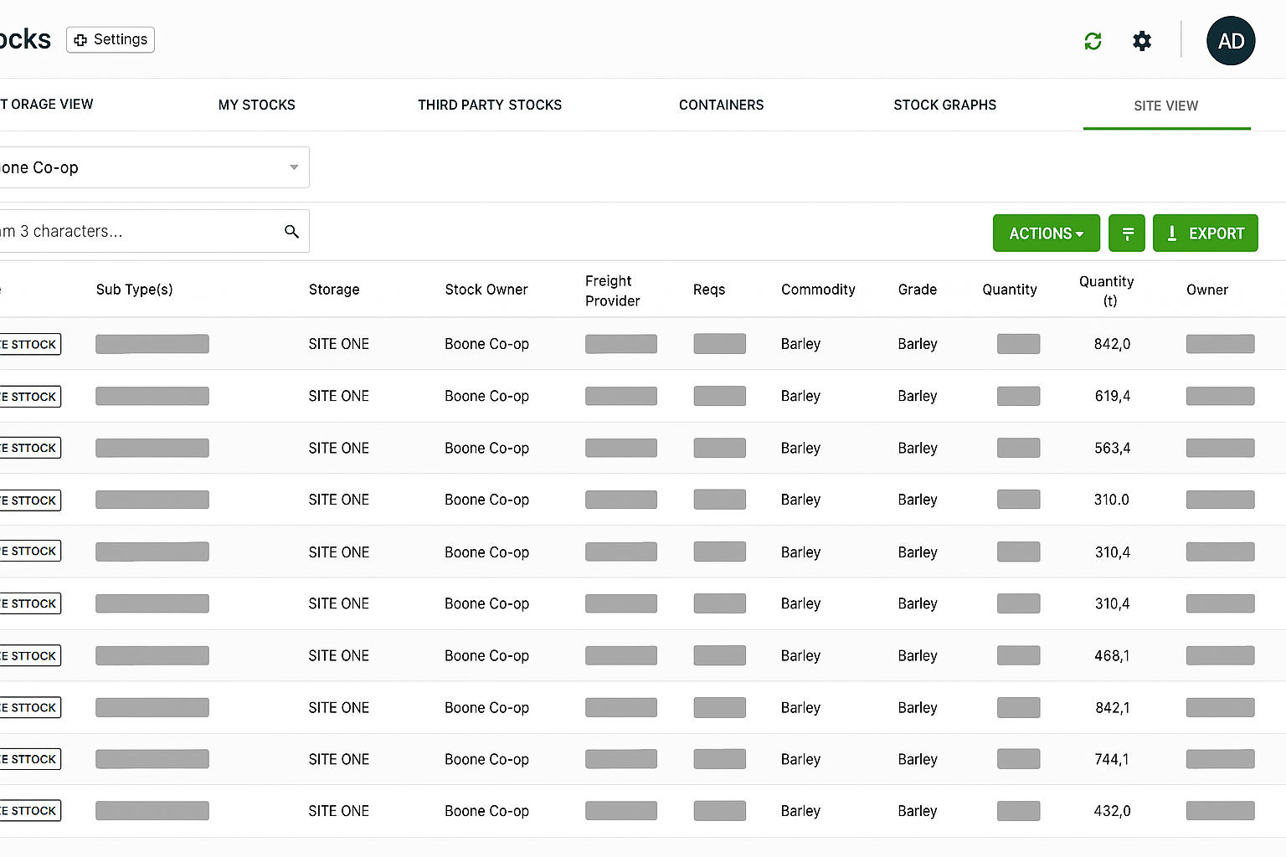Viewport: 1286px width, 857px height.
Task: Click the Storage column header
Action: pyautogui.click(x=334, y=290)
